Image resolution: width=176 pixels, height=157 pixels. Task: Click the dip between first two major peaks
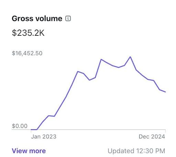click(89, 80)
